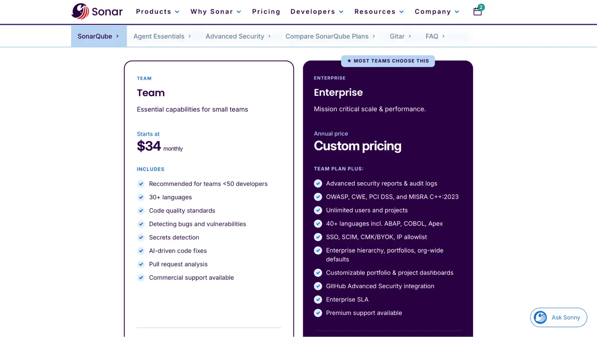
Task: Click checkmark next to Pull request analysis
Action: point(141,264)
